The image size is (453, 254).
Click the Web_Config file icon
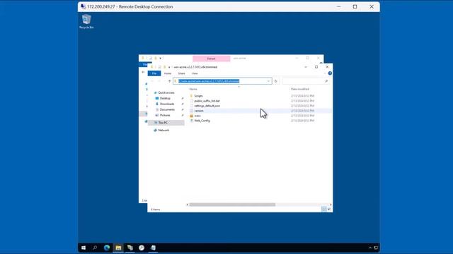(191, 121)
